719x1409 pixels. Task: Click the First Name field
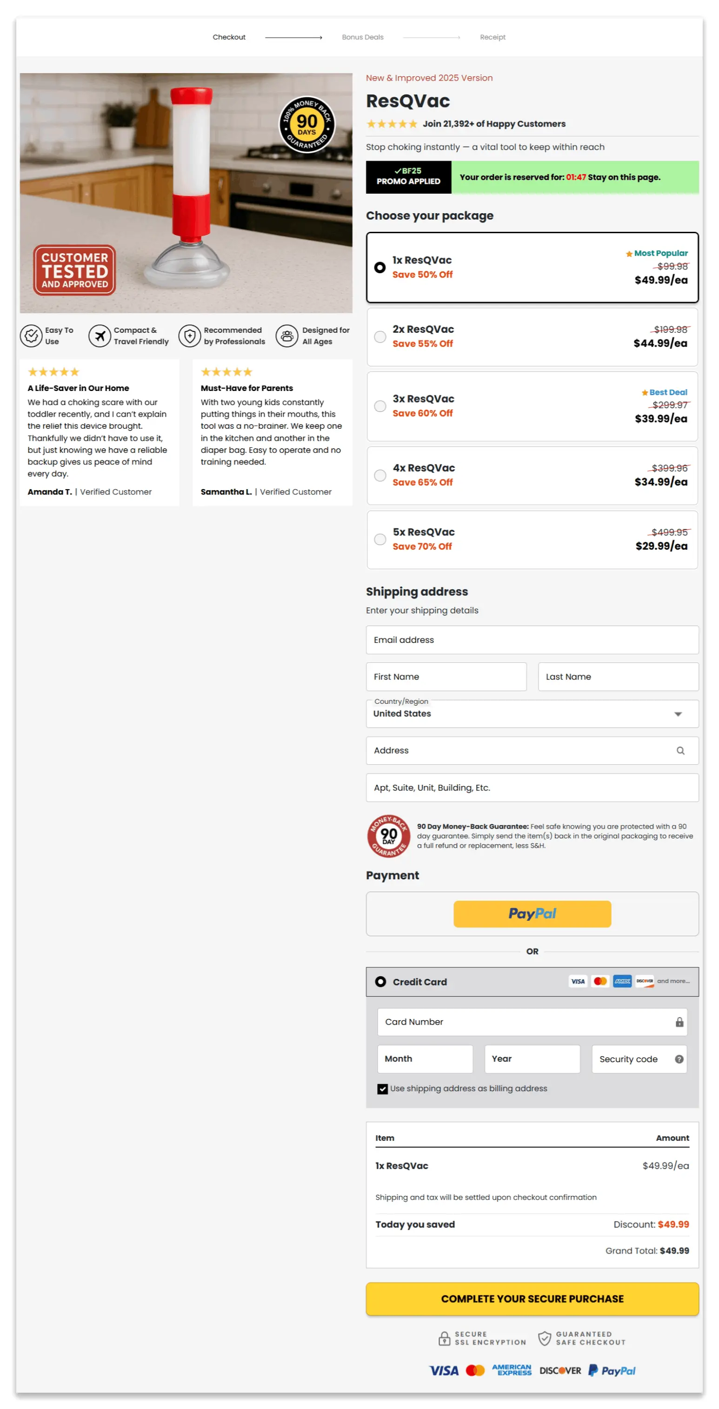coord(446,677)
